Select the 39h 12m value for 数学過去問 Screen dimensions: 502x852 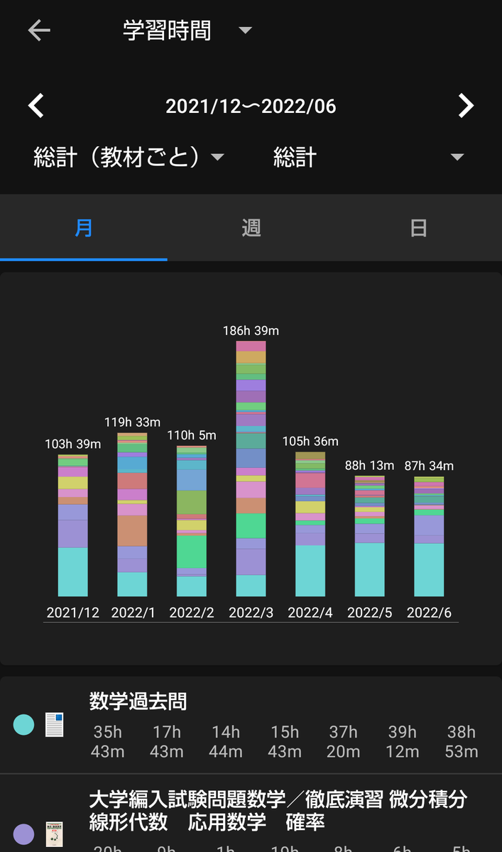point(403,741)
